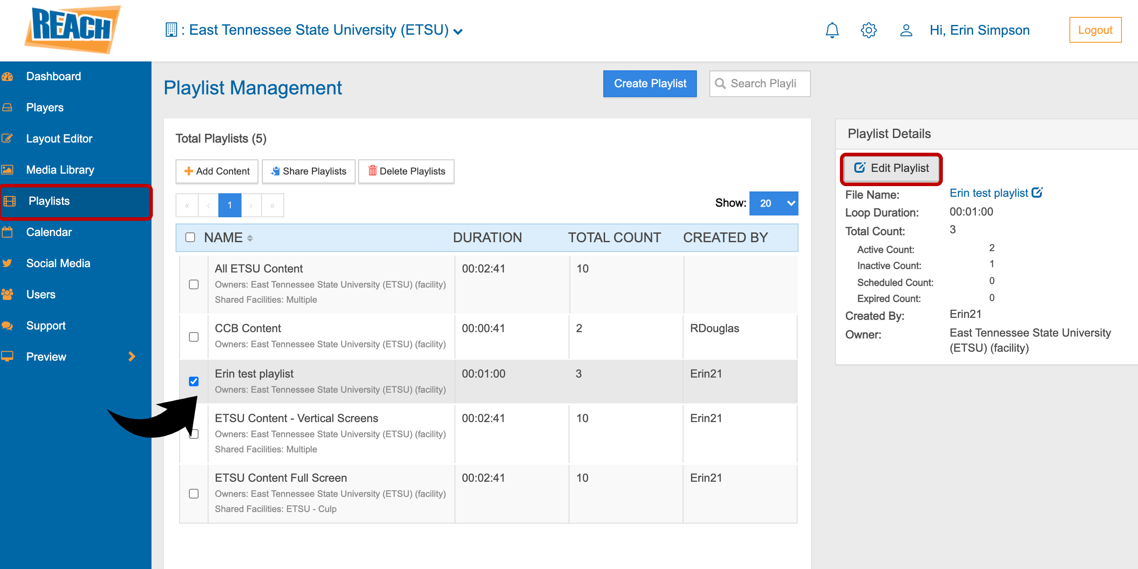
Task: Uncheck the 'Erin test playlist' checkbox
Action: click(x=193, y=381)
